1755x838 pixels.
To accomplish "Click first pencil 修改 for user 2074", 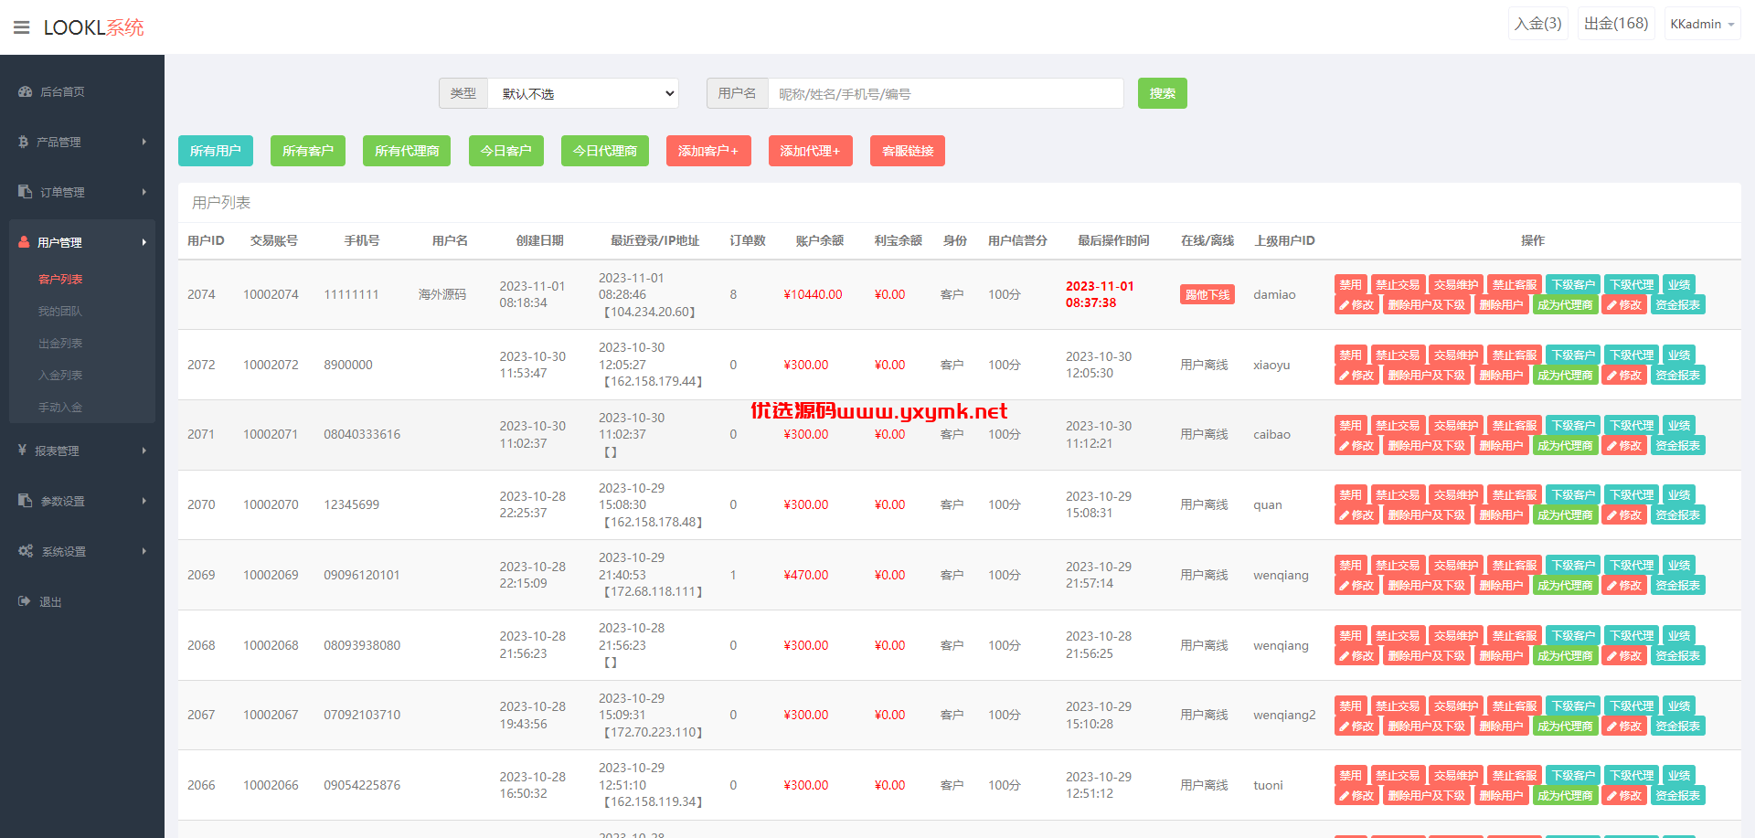I will point(1357,305).
